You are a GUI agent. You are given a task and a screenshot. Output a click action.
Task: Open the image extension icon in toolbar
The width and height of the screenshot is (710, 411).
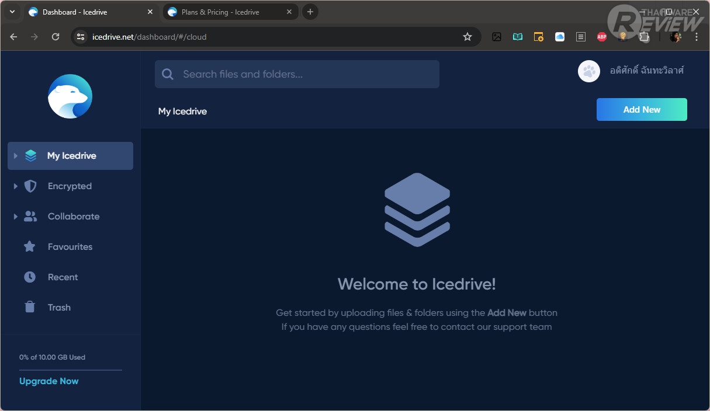point(497,37)
